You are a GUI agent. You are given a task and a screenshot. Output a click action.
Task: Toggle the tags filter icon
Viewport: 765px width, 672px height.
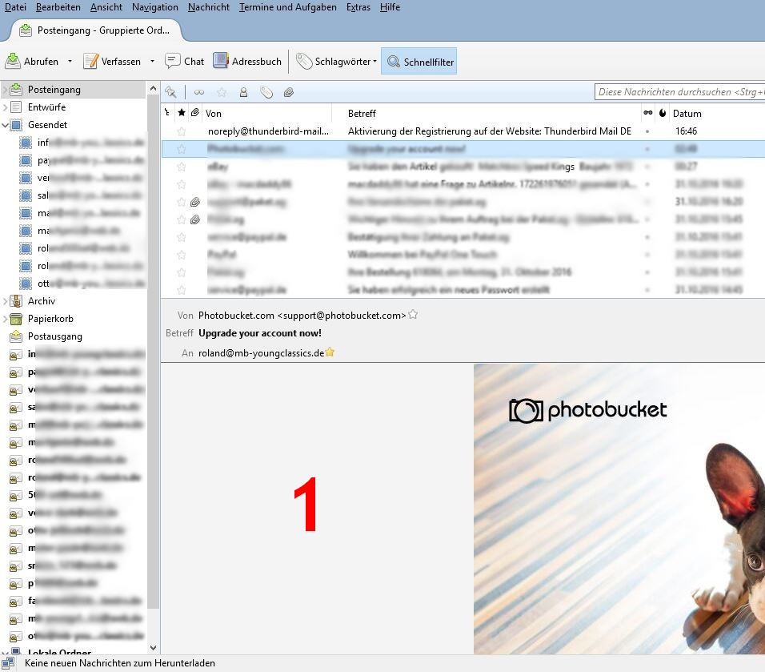[x=266, y=92]
